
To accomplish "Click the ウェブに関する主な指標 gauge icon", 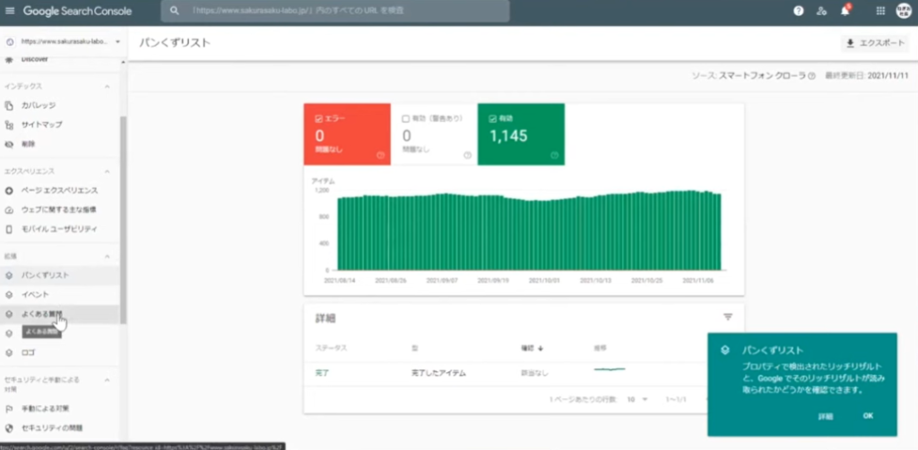I will tap(9, 210).
